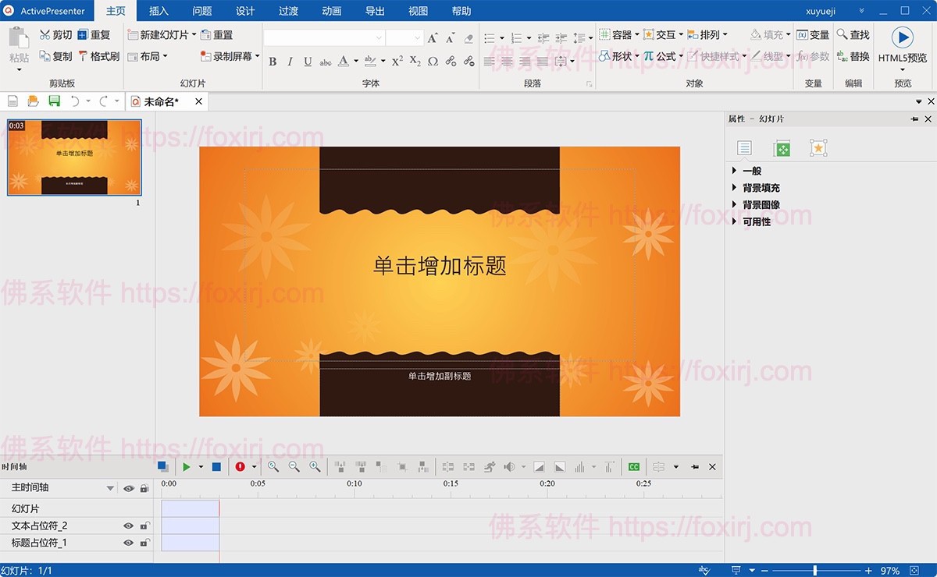
Task: Open the interactivity properties tab with star icon
Action: 818,148
